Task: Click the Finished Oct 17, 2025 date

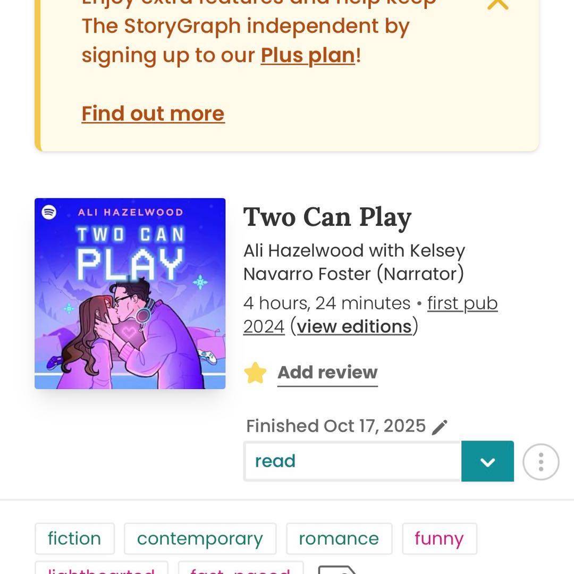Action: 336,426
